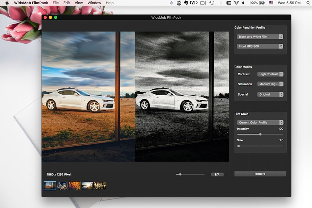Viewport: 312px width, 208px height.
Task: Open the Black and White Film dropdown
Action: tap(260, 37)
